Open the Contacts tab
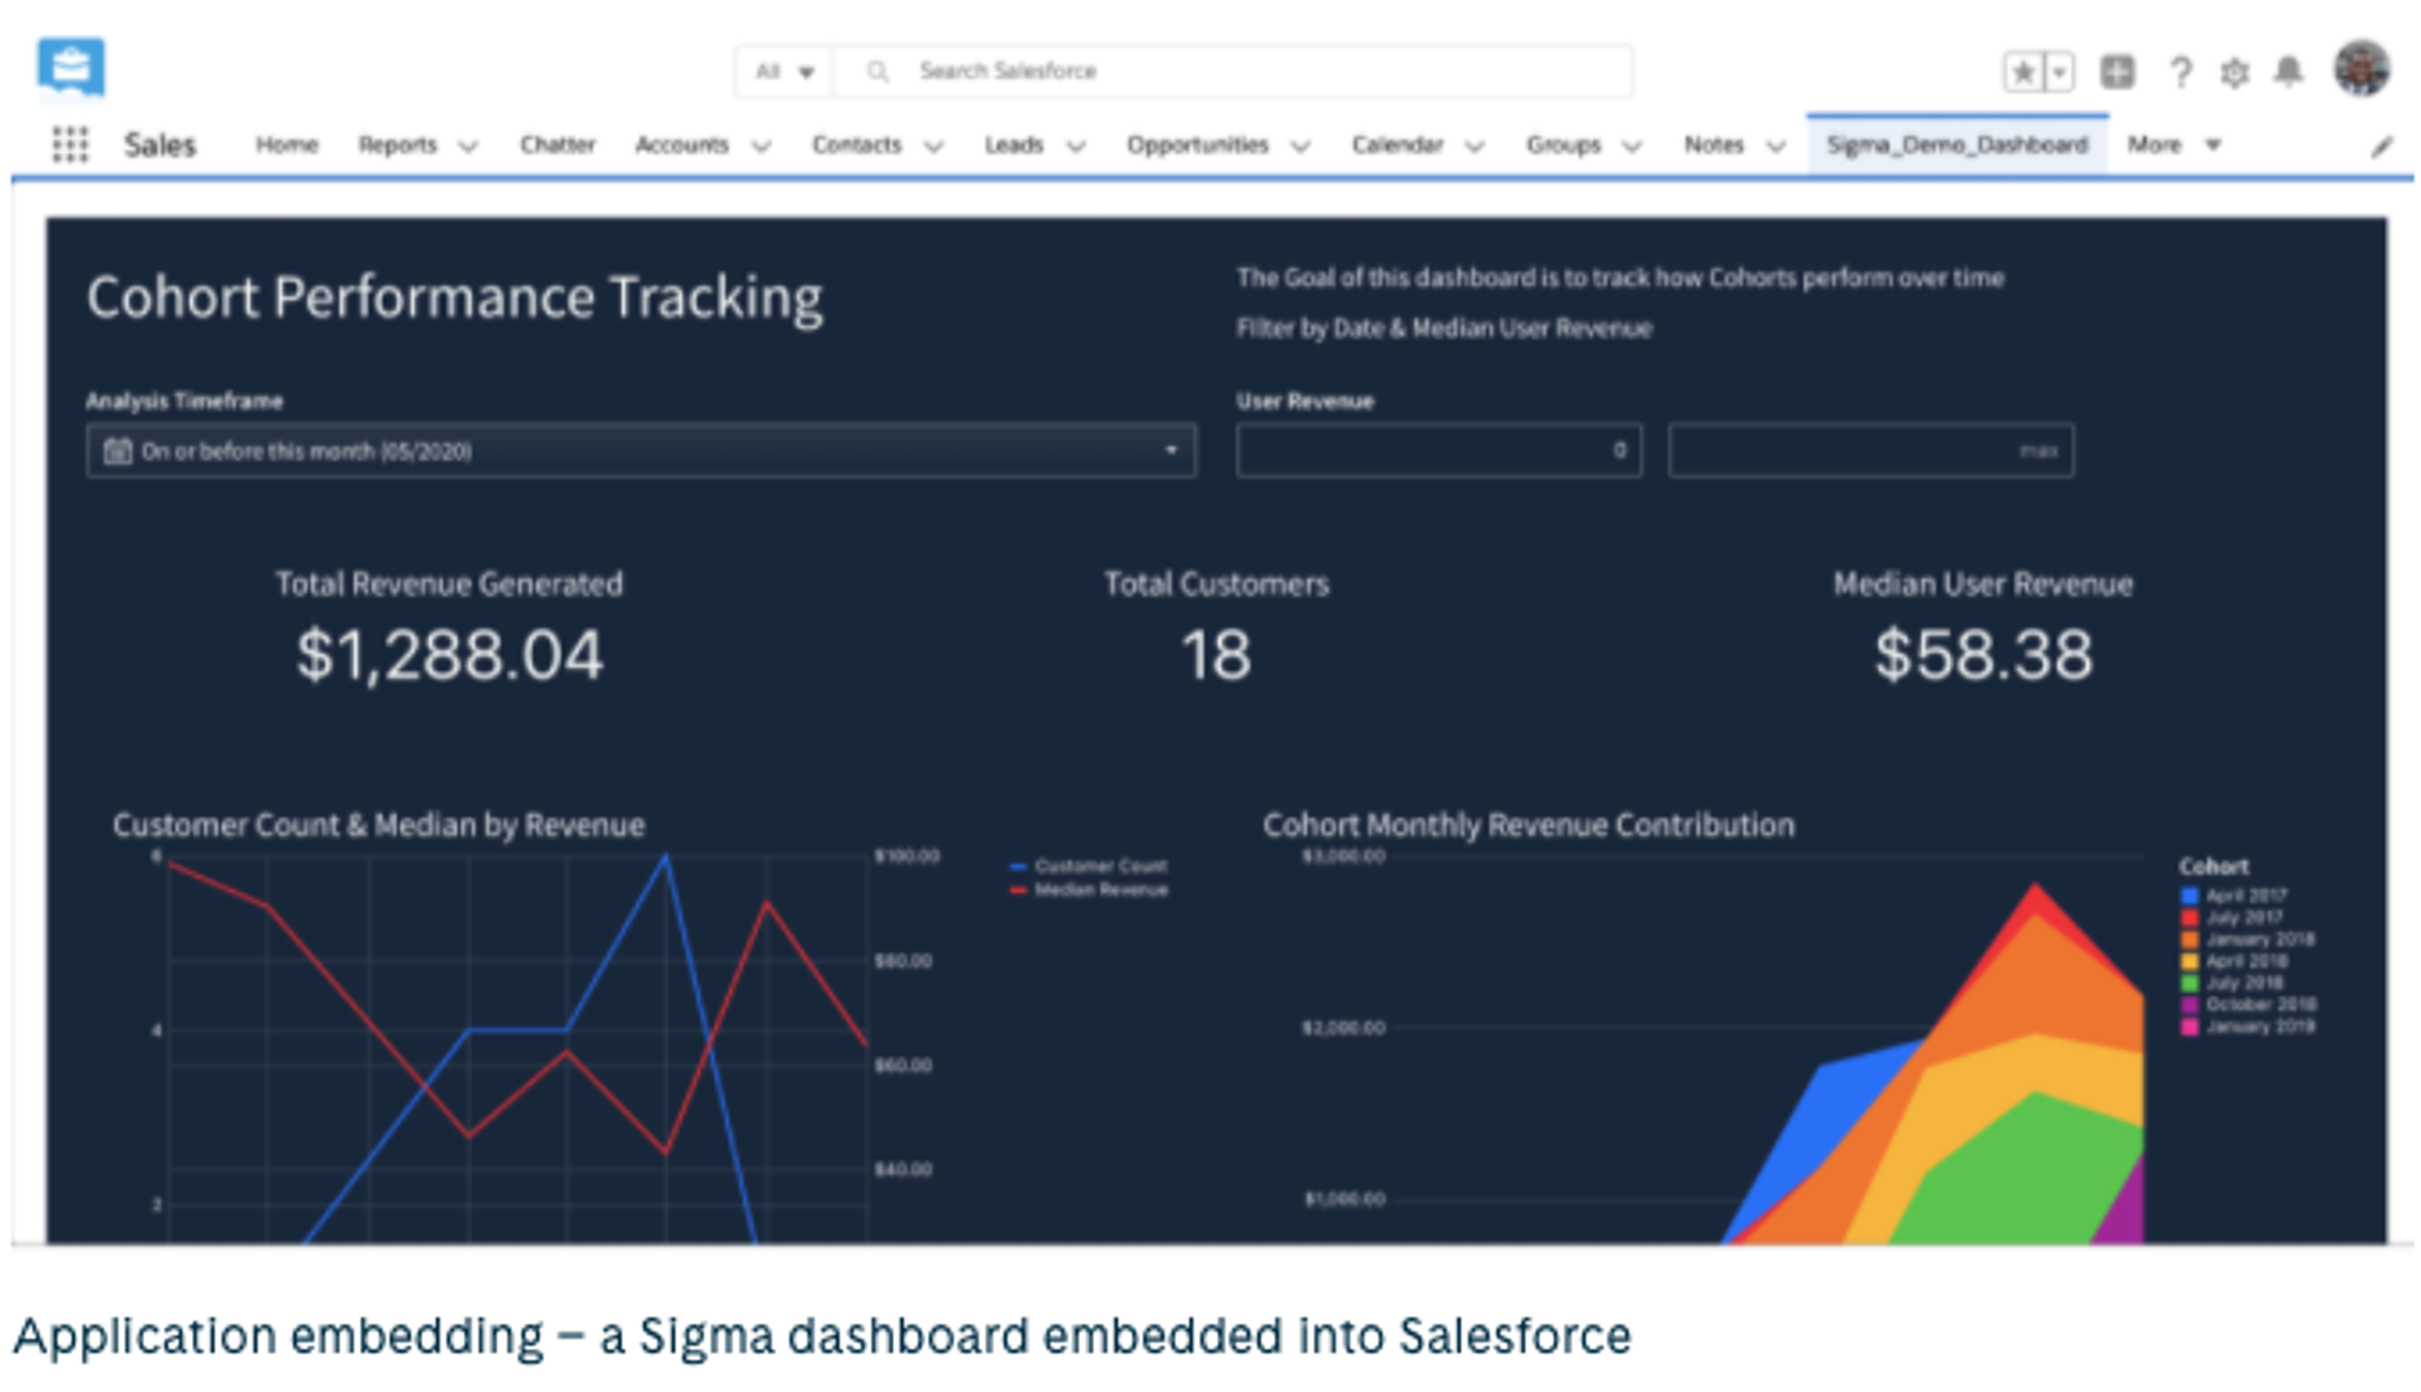Viewport: 2421px width, 1392px height. coord(857,144)
